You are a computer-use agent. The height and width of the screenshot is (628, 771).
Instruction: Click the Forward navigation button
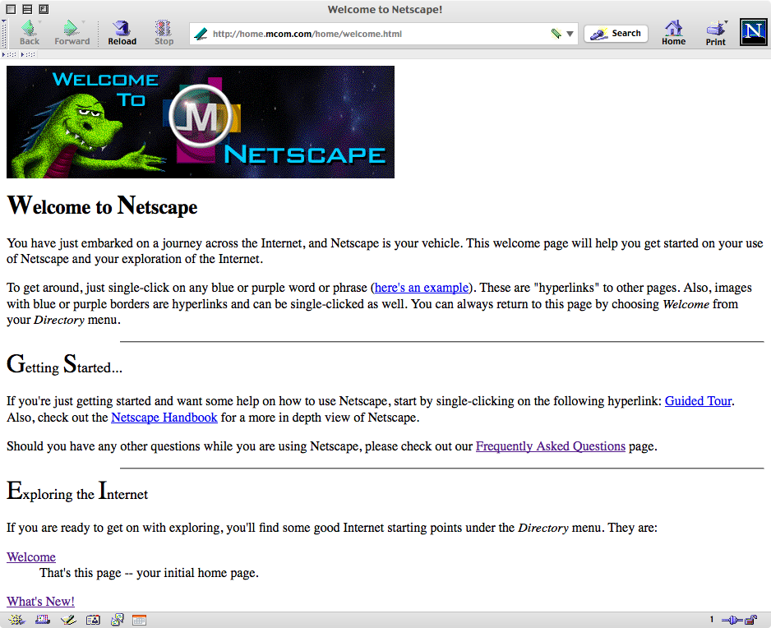coord(72,33)
